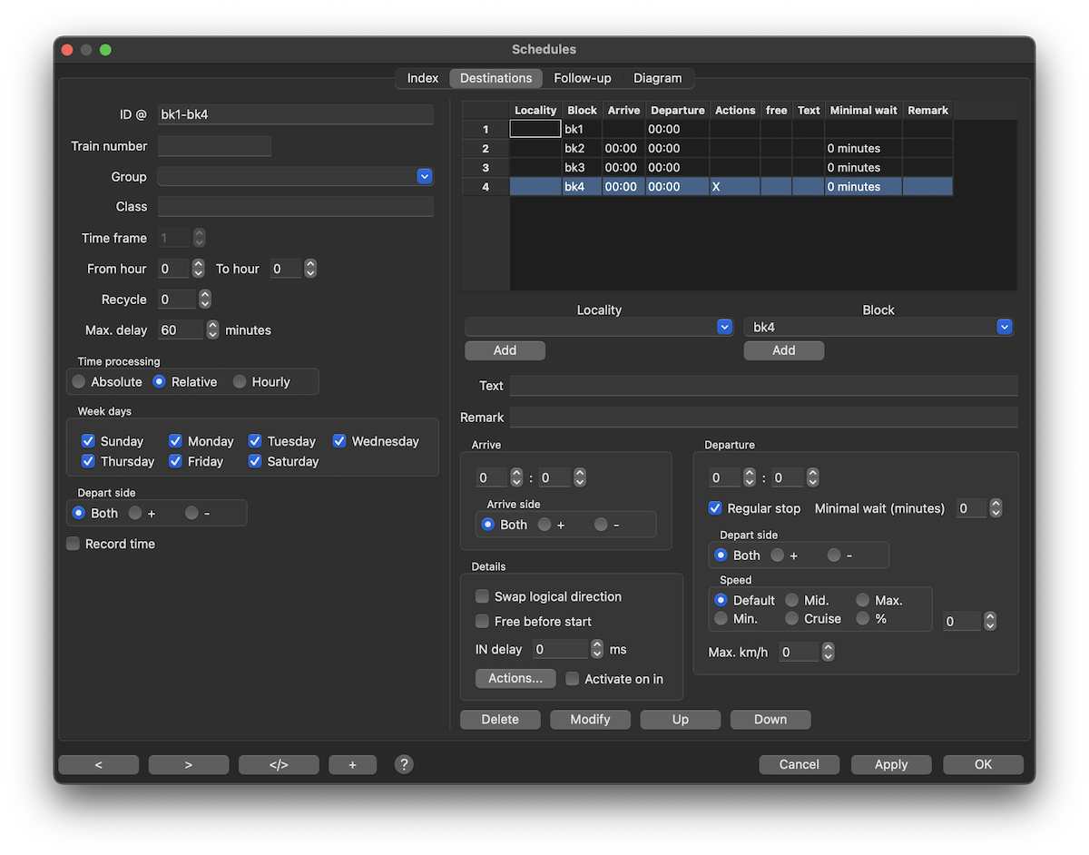Go to previous schedule with < button
1089x855 pixels.
99,764
